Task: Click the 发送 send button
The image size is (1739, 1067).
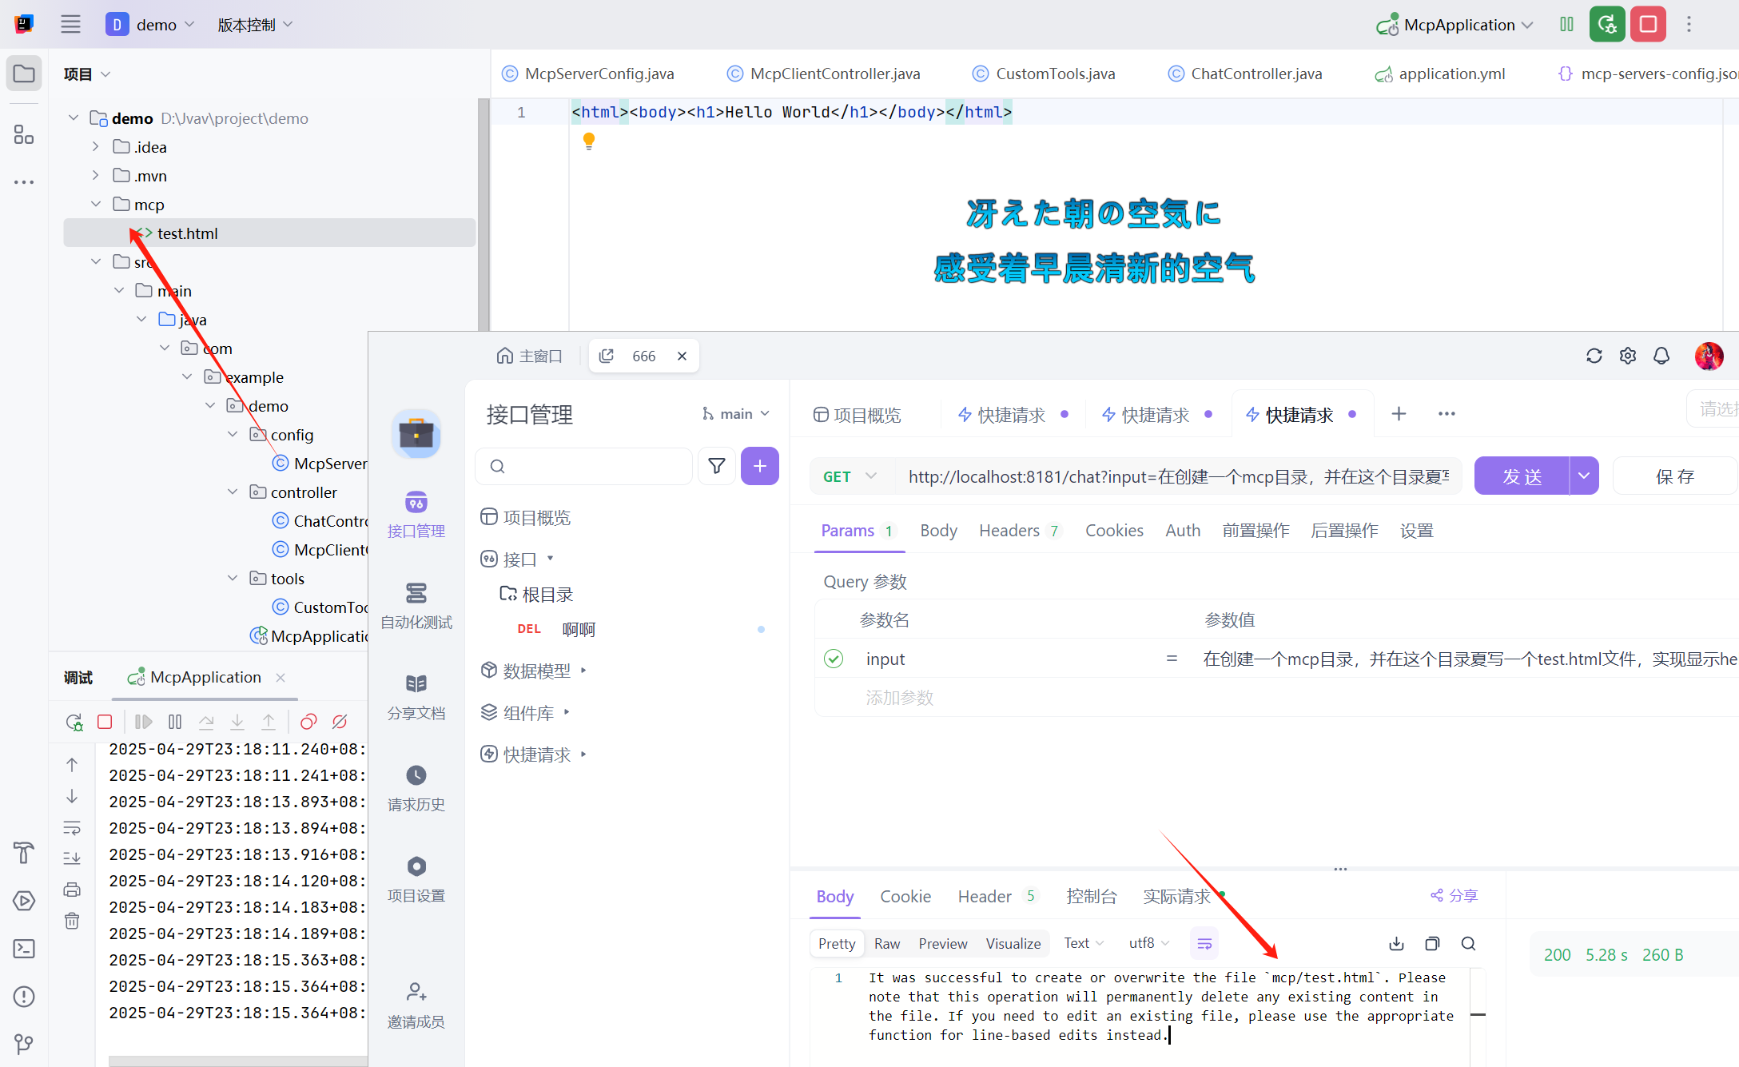Action: 1522,476
